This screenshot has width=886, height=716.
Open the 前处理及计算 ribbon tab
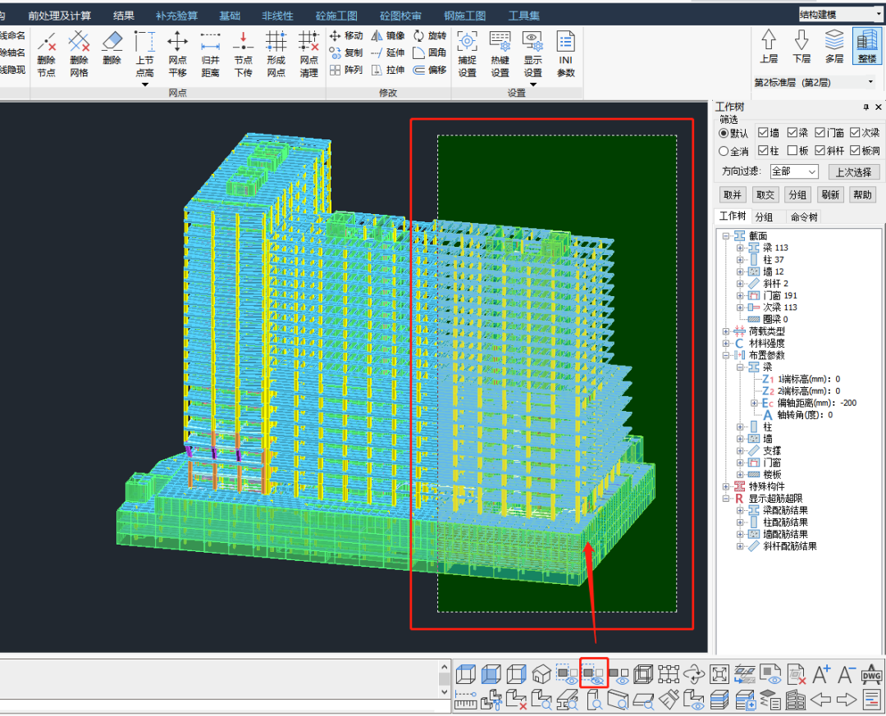pyautogui.click(x=59, y=16)
